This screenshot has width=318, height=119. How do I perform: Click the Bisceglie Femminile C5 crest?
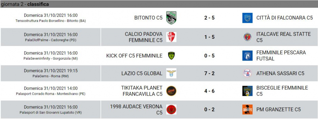(x=247, y=91)
